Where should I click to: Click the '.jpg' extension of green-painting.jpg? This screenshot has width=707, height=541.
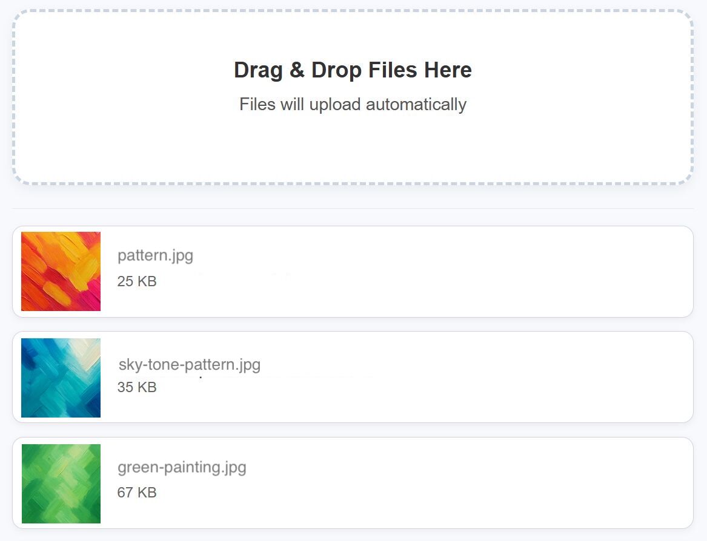pos(233,467)
